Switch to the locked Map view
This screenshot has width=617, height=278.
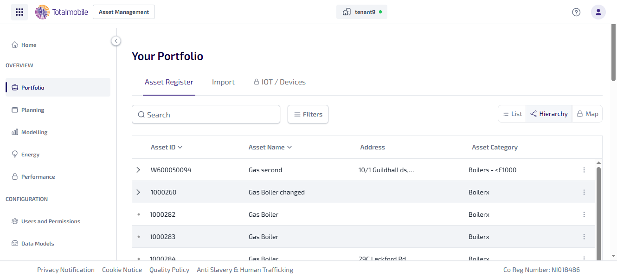pos(587,114)
